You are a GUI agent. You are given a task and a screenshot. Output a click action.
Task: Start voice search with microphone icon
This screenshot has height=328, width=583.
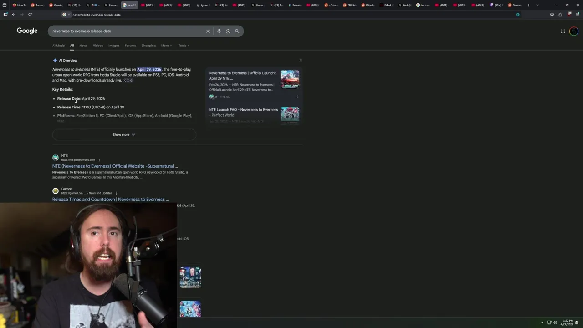[219, 31]
